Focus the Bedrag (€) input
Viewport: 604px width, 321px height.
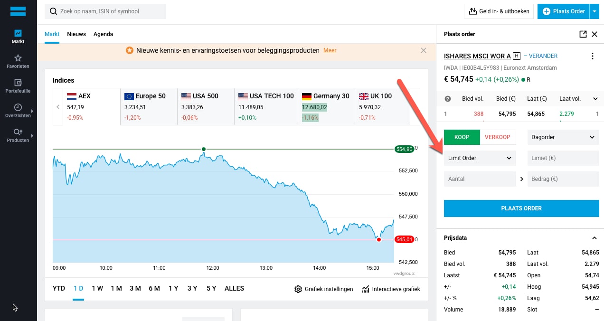tap(563, 179)
